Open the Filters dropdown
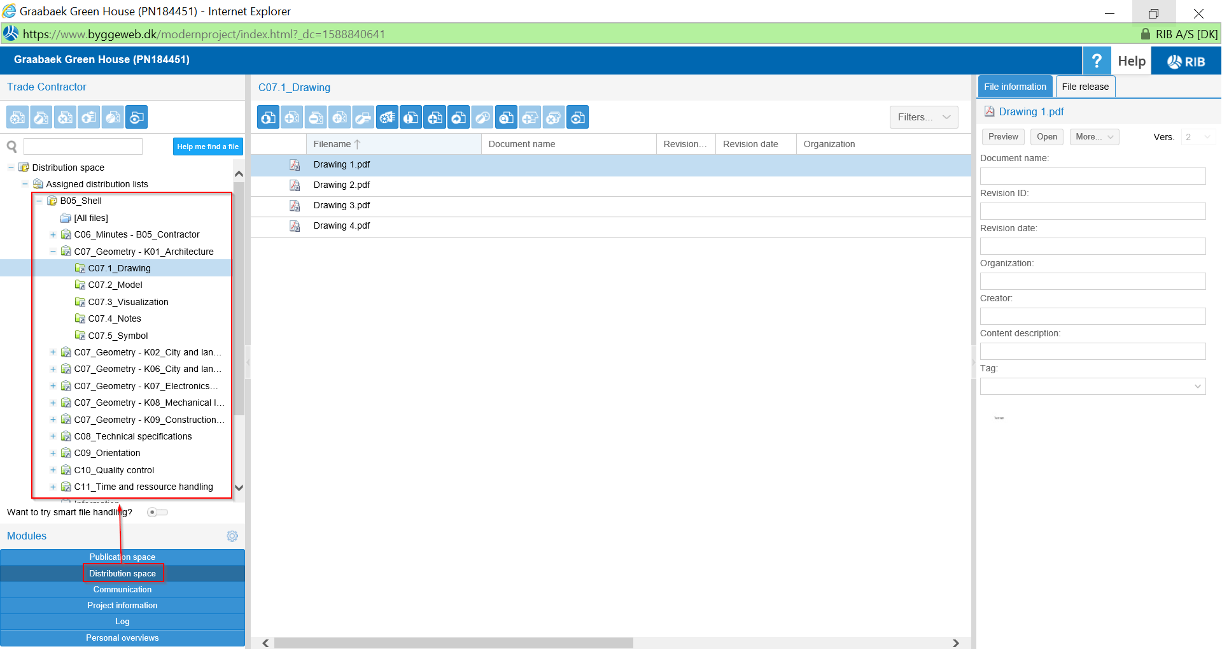 pyautogui.click(x=924, y=117)
